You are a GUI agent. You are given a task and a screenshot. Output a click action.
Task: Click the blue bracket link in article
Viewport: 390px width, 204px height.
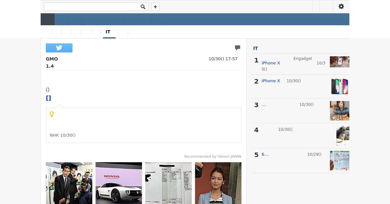[48, 98]
